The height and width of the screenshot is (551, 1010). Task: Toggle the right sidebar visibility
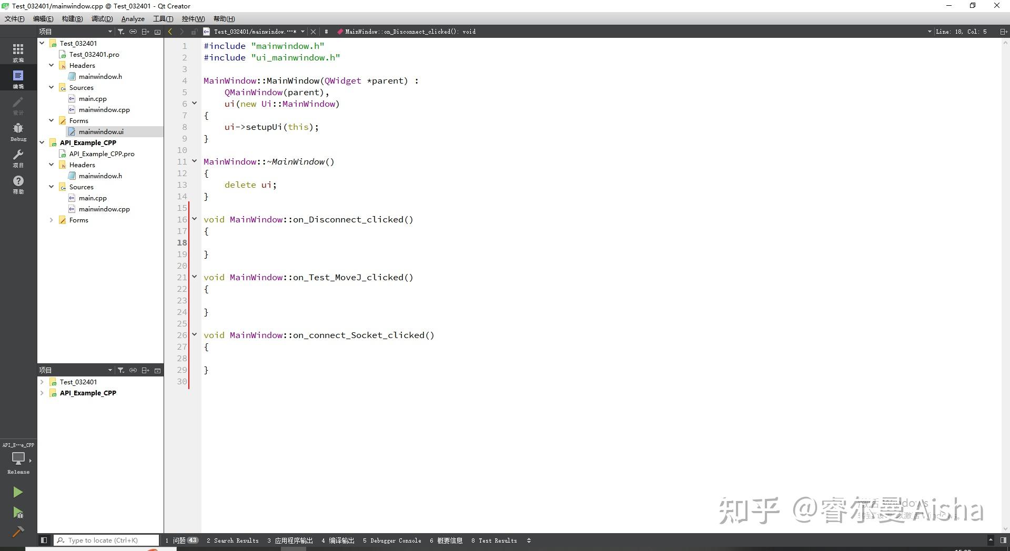pos(1003,540)
